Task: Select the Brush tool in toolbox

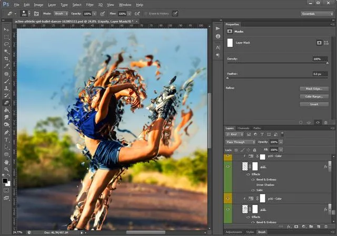Action: coord(6,81)
